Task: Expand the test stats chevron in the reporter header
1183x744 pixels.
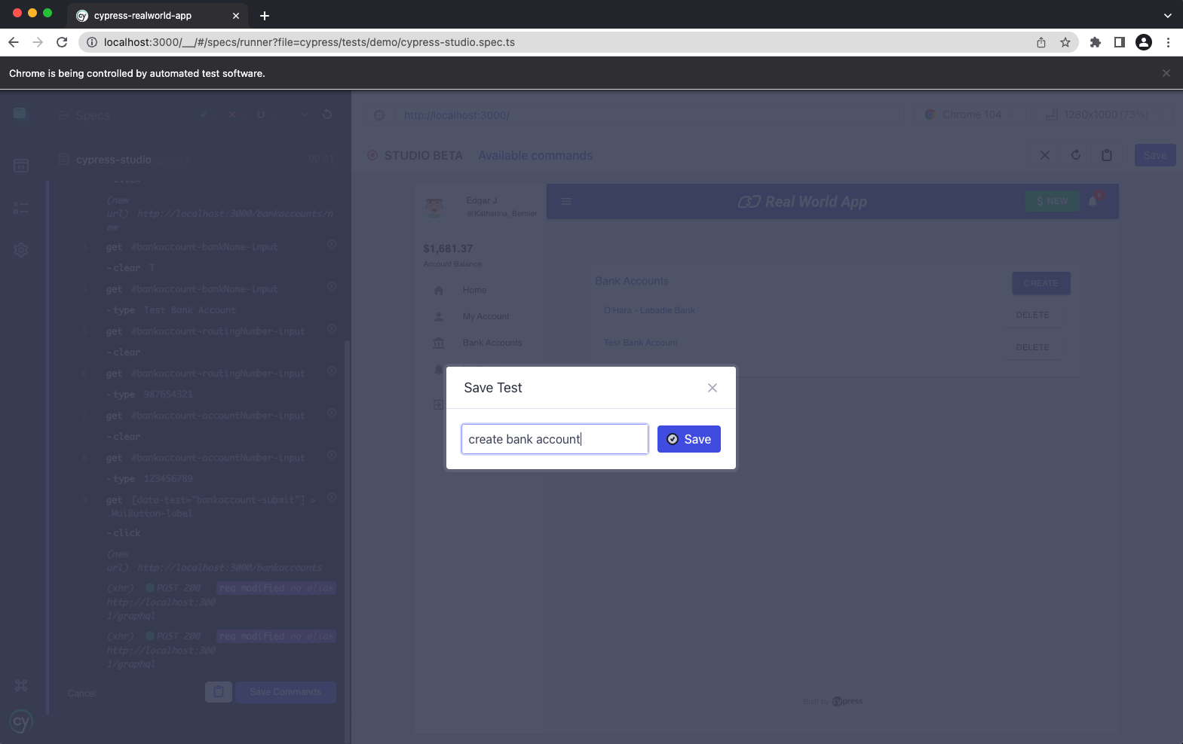Action: tap(305, 114)
